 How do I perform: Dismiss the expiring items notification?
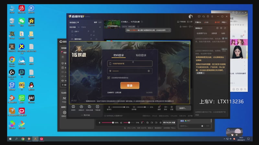pyautogui.click(x=169, y=30)
